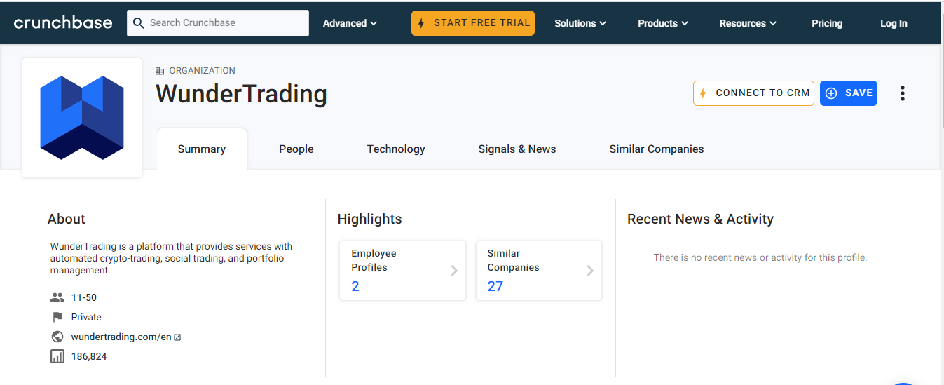944x385 pixels.
Task: Click the WunderTrading page title
Action: [241, 93]
